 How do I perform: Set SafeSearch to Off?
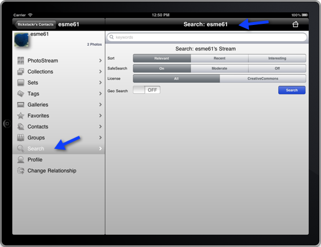coord(277,68)
